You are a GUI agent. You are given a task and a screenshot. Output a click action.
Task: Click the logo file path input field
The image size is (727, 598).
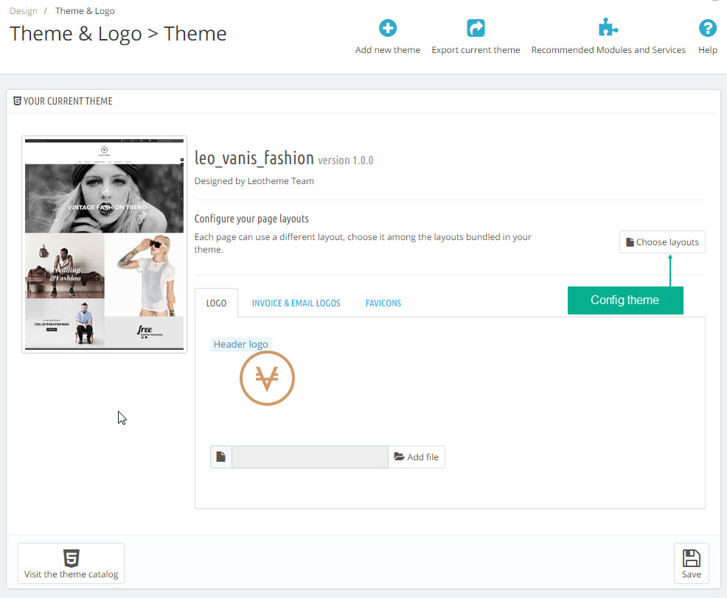[x=310, y=457]
